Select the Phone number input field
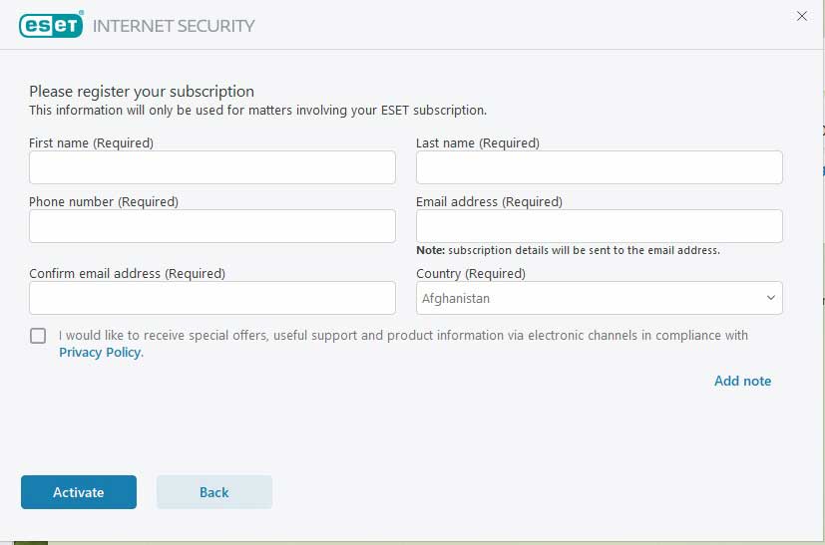 (212, 226)
